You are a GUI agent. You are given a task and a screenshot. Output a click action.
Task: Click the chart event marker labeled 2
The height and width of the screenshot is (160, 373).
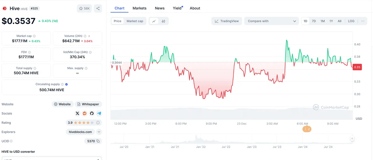tap(307, 129)
